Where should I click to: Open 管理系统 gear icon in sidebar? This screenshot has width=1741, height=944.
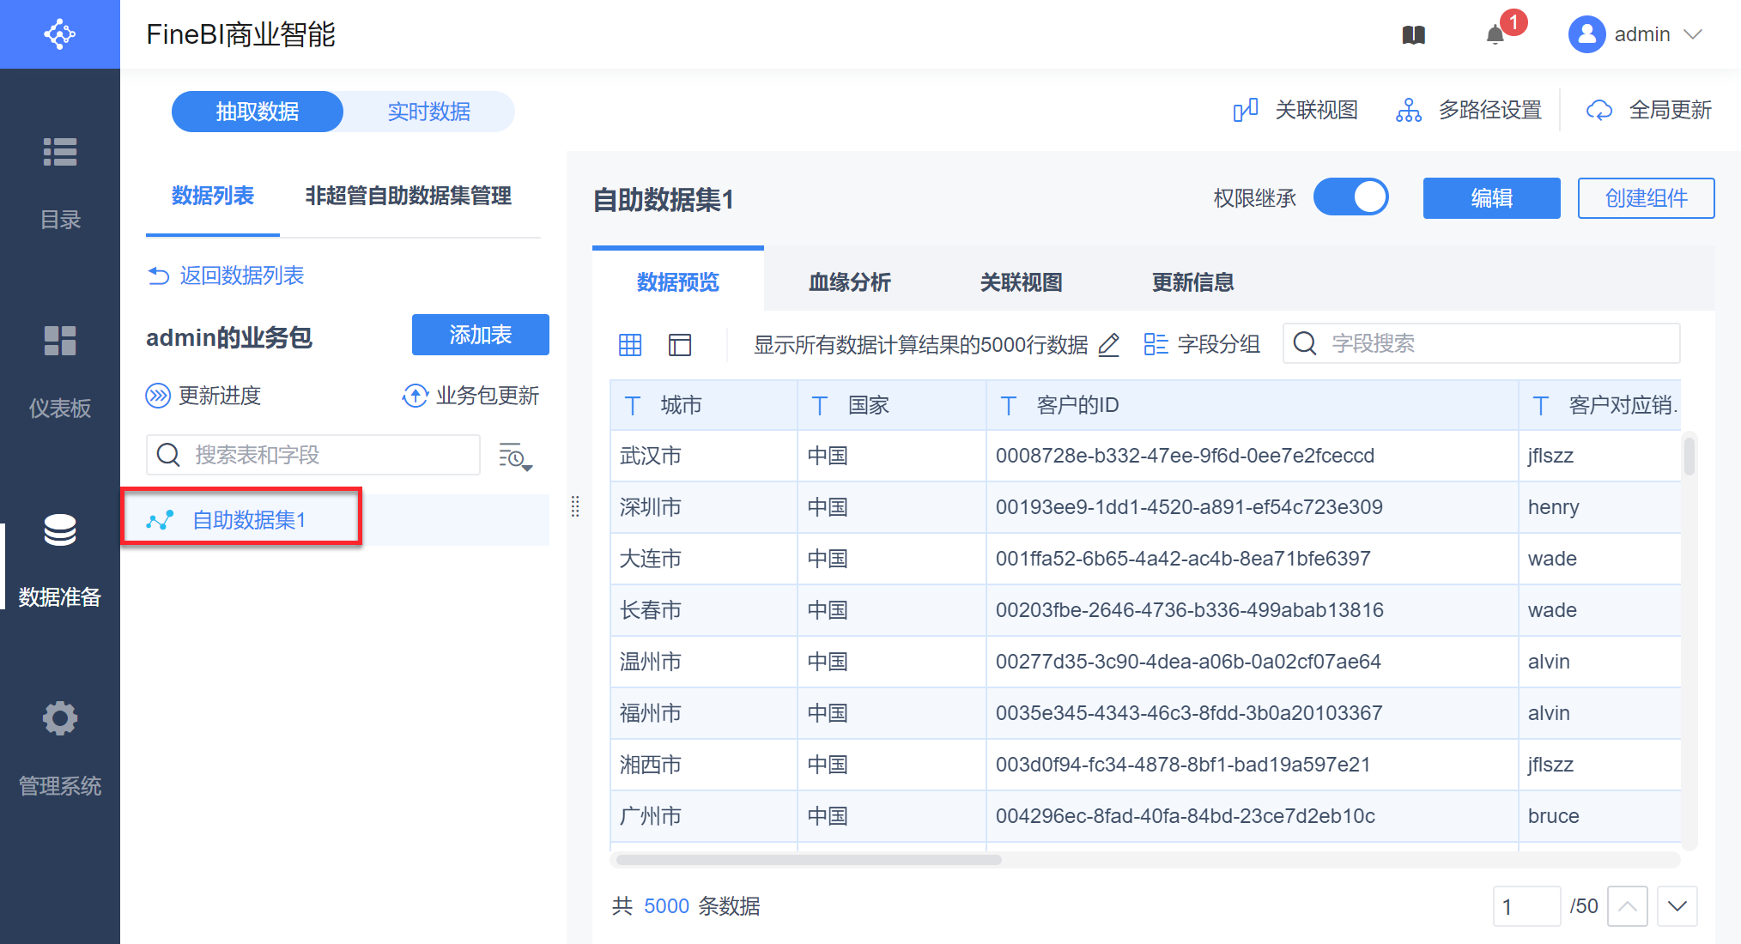click(x=60, y=718)
